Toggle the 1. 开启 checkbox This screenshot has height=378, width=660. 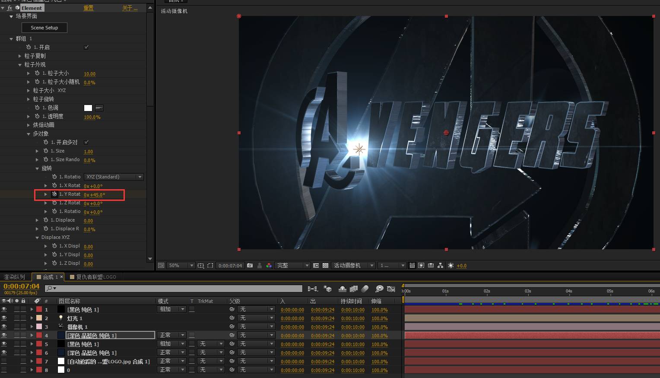pos(86,47)
